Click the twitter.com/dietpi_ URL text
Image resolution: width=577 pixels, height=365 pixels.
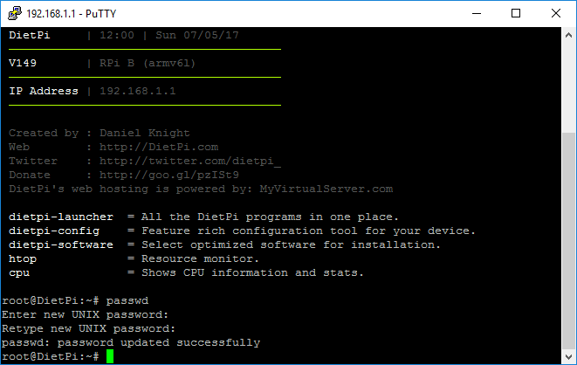[x=190, y=162]
